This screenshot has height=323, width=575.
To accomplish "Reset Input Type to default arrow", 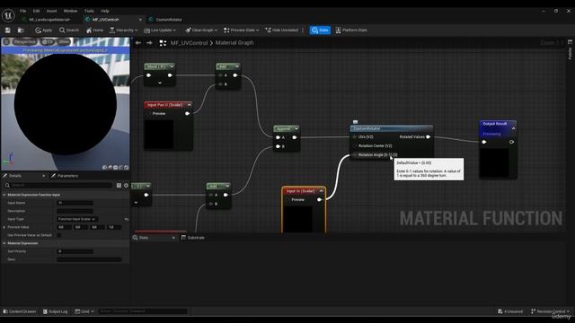I will 126,219.
